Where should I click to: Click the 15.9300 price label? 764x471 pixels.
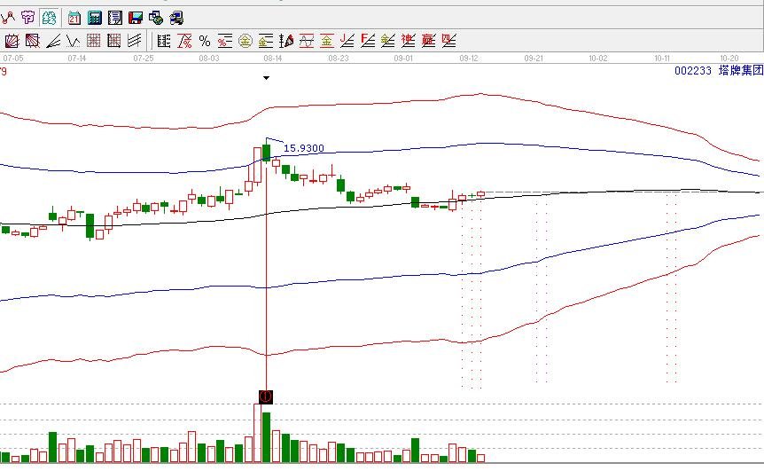click(x=303, y=148)
